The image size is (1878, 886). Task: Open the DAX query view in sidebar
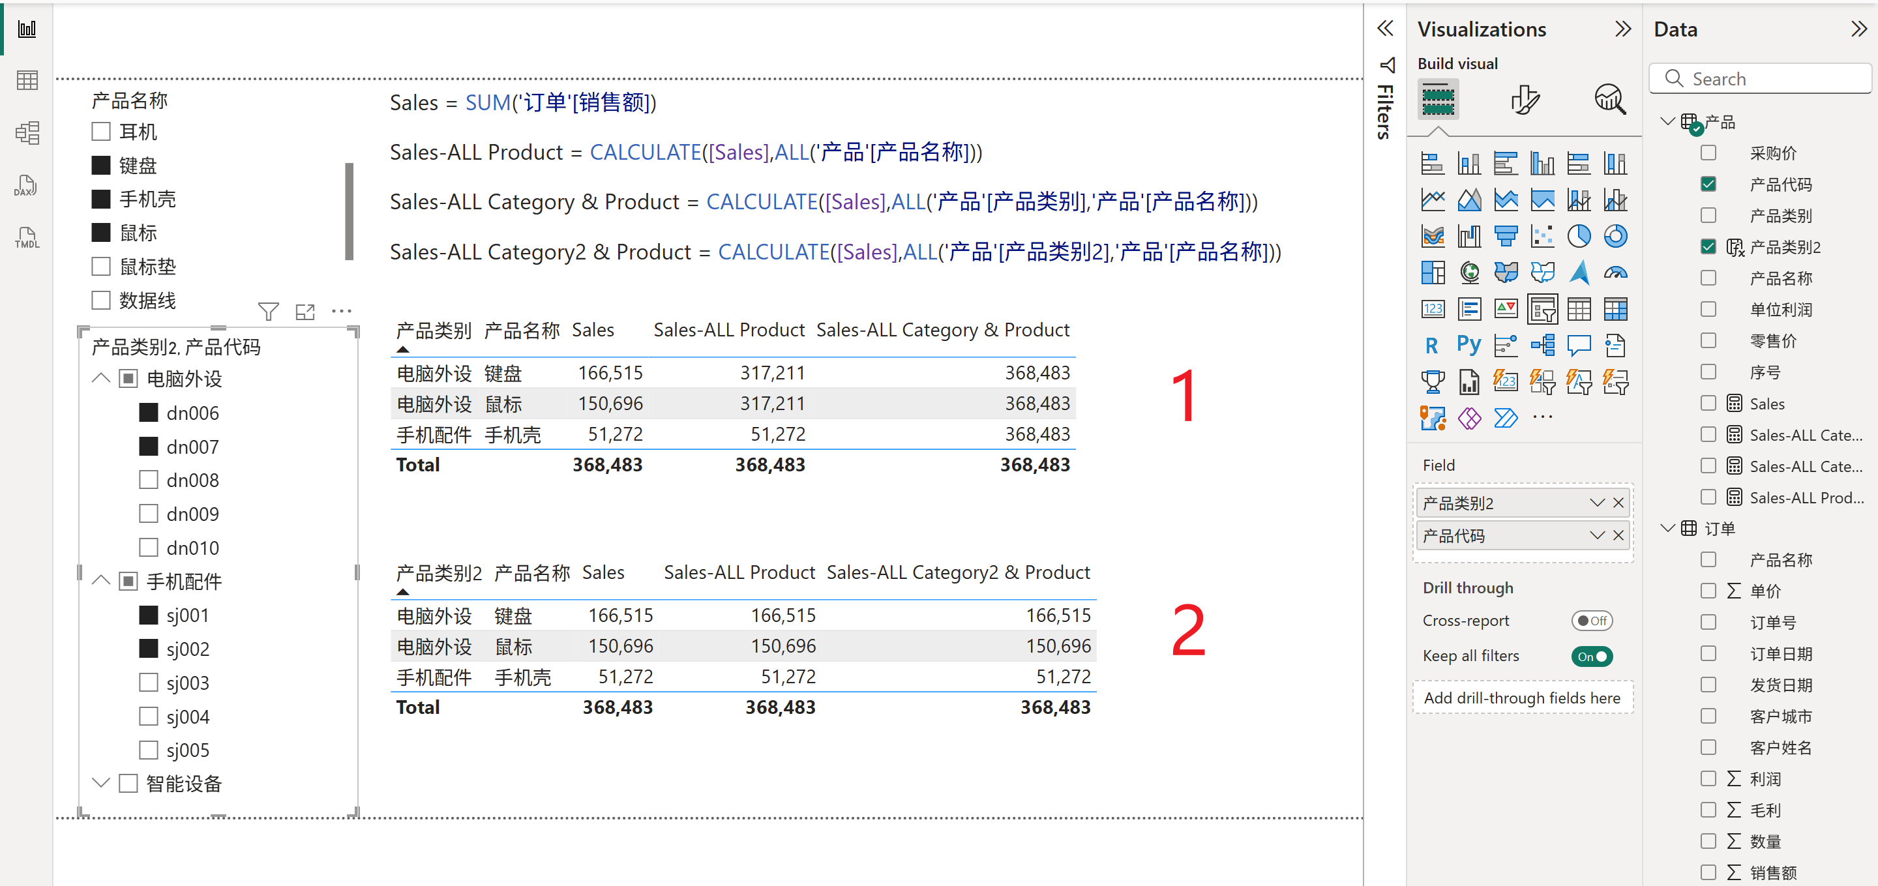point(26,186)
